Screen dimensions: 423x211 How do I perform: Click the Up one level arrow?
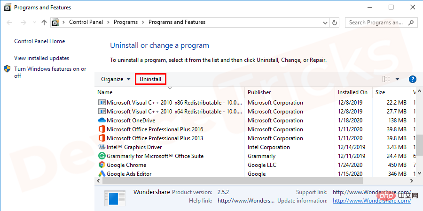[44, 23]
